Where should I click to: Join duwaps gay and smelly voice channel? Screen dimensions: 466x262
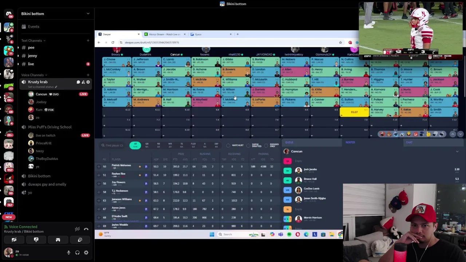coord(47,184)
